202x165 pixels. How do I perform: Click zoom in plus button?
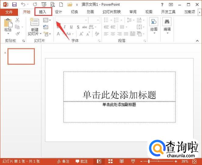(x=176, y=161)
